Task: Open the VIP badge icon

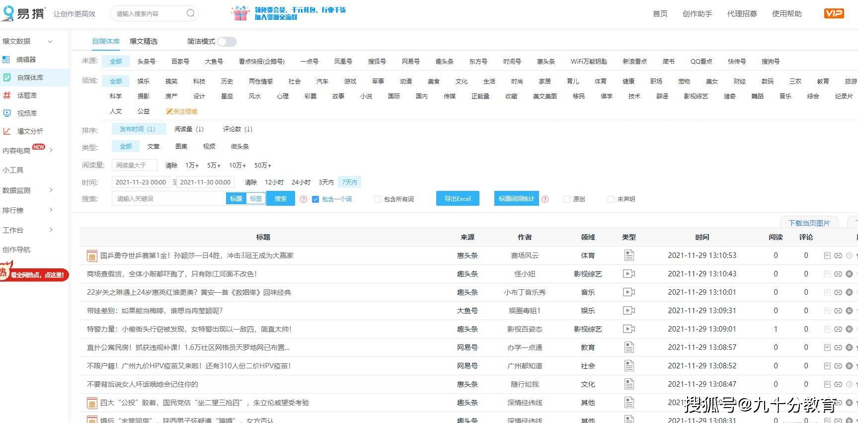Action: pos(834,13)
